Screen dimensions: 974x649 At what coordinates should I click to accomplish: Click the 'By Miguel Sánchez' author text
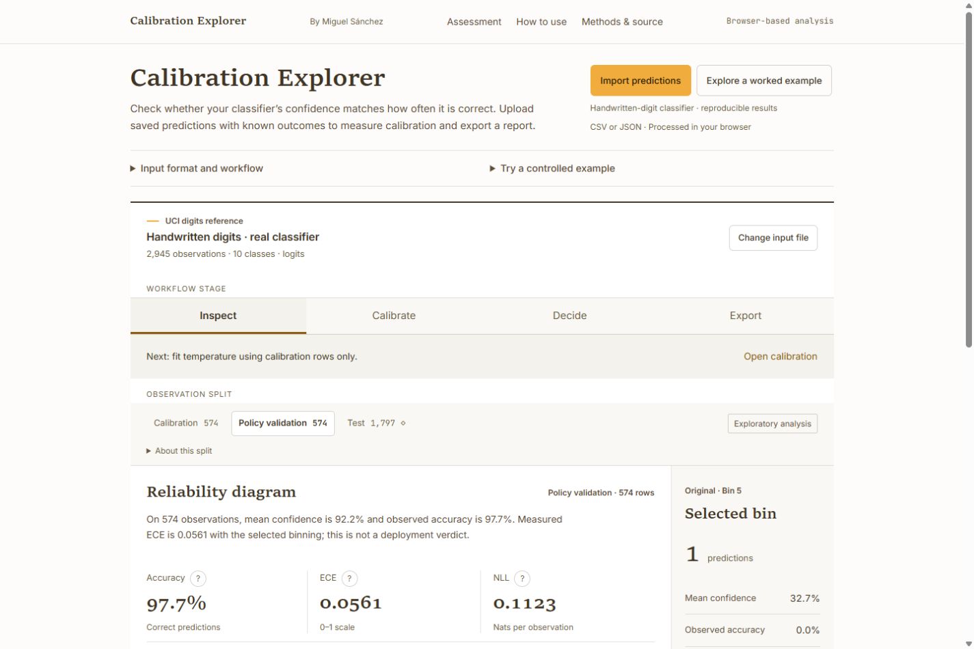click(x=347, y=22)
